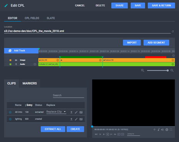The height and width of the screenshot is (142, 179).
Task: Click the SHARE button
Action: [120, 5]
